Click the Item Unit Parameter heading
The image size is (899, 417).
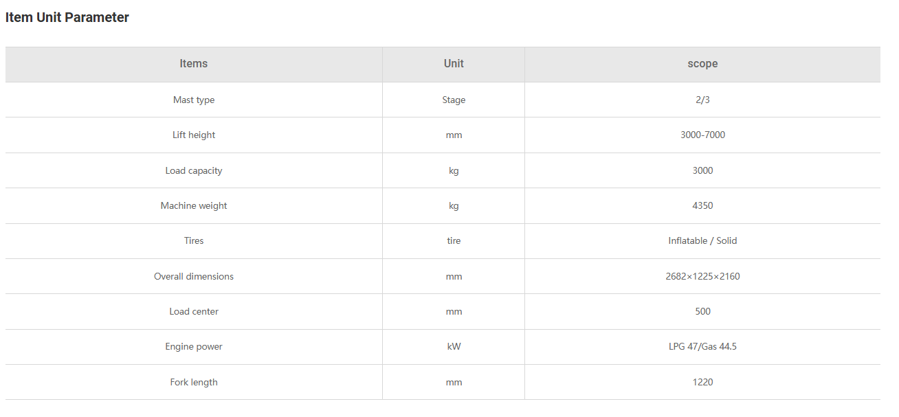tap(67, 18)
